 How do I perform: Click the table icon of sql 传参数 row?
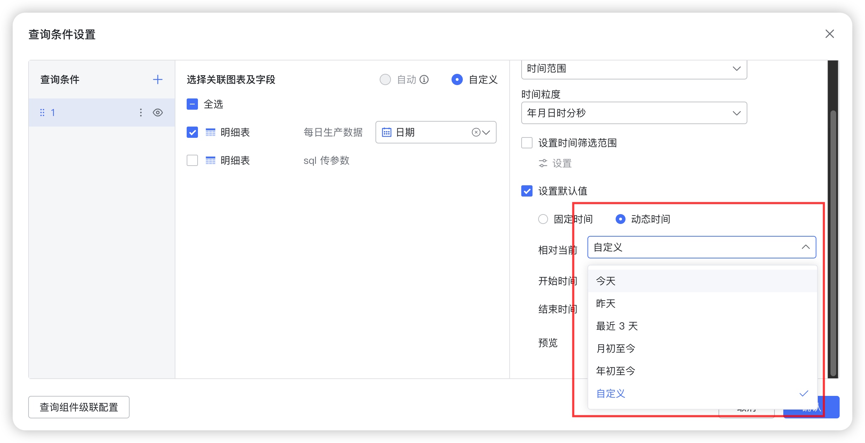210,161
